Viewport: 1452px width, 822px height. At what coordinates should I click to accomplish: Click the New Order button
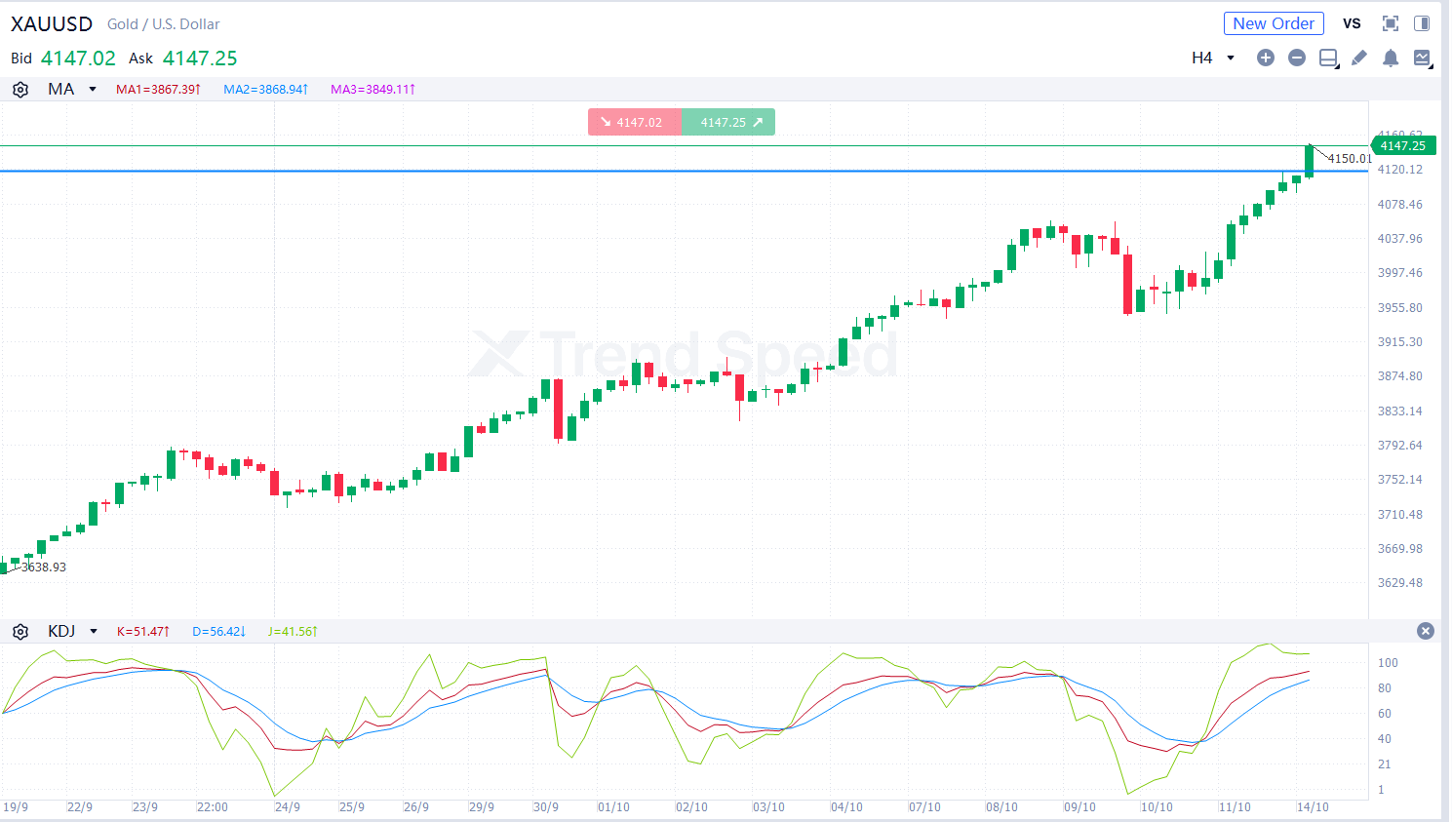[1273, 23]
